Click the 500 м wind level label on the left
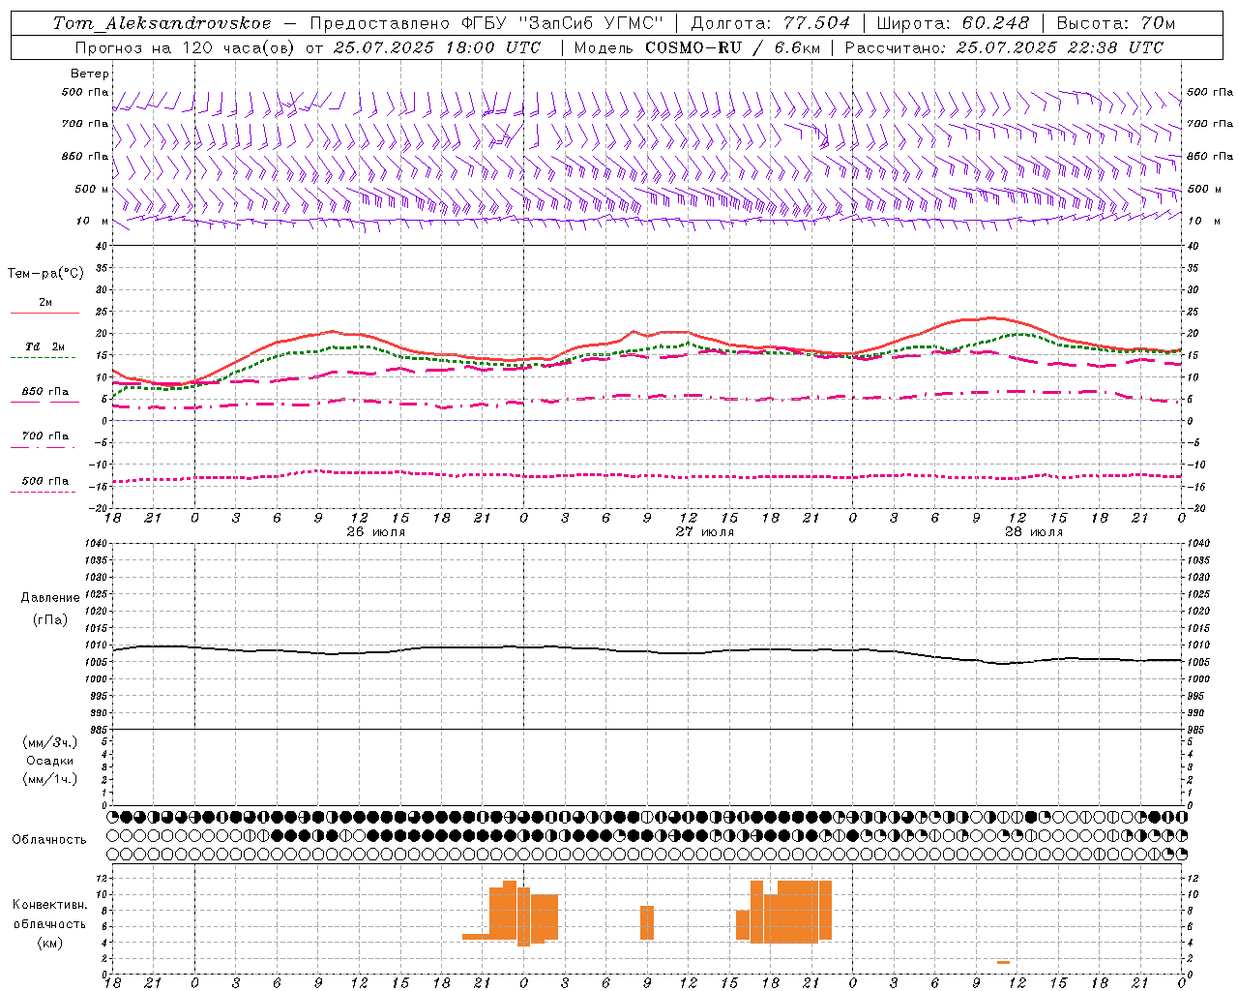 [92, 189]
